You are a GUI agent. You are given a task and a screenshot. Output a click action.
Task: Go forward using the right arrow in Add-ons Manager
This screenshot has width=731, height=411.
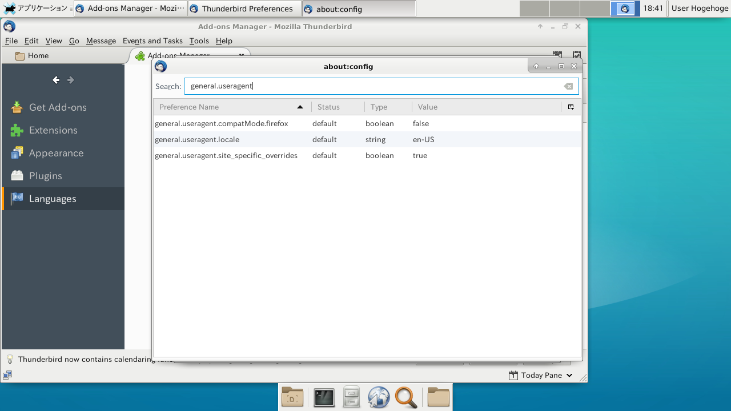71,80
